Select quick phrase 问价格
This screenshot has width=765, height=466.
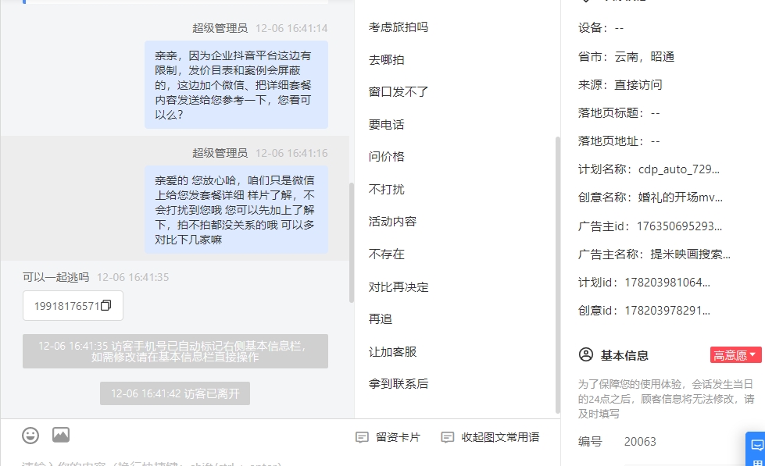386,156
